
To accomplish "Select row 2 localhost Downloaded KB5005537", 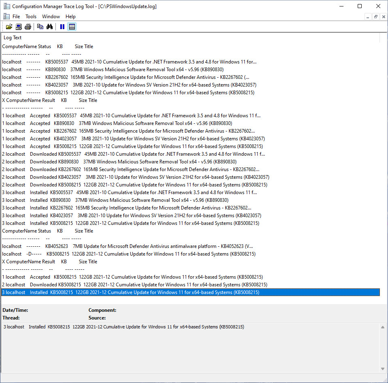I will (191, 154).
